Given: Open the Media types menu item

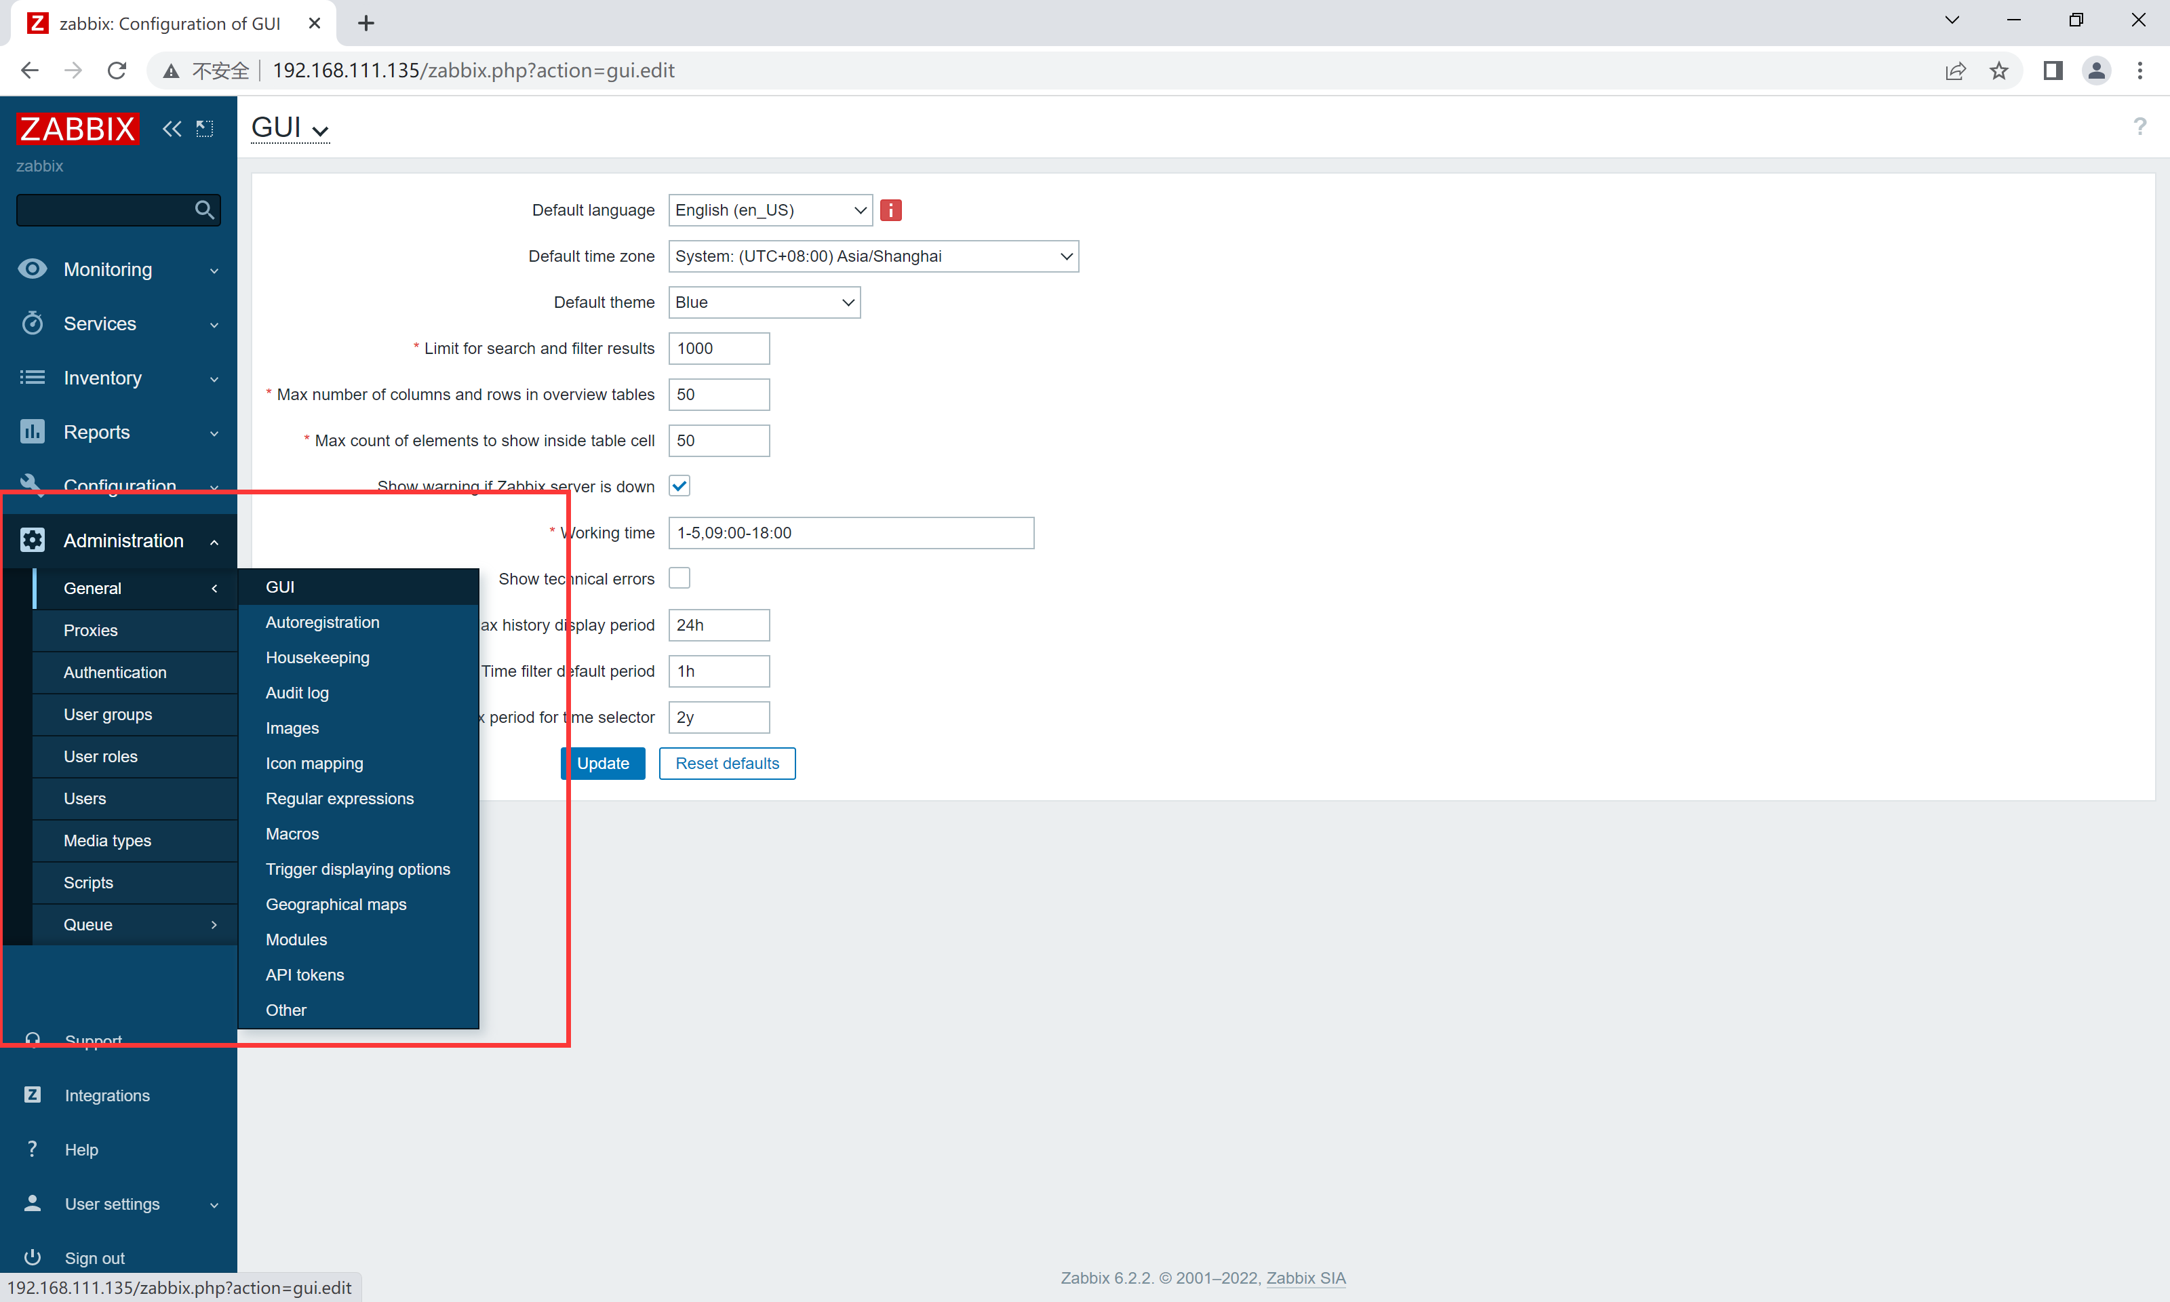Looking at the screenshot, I should 135,840.
